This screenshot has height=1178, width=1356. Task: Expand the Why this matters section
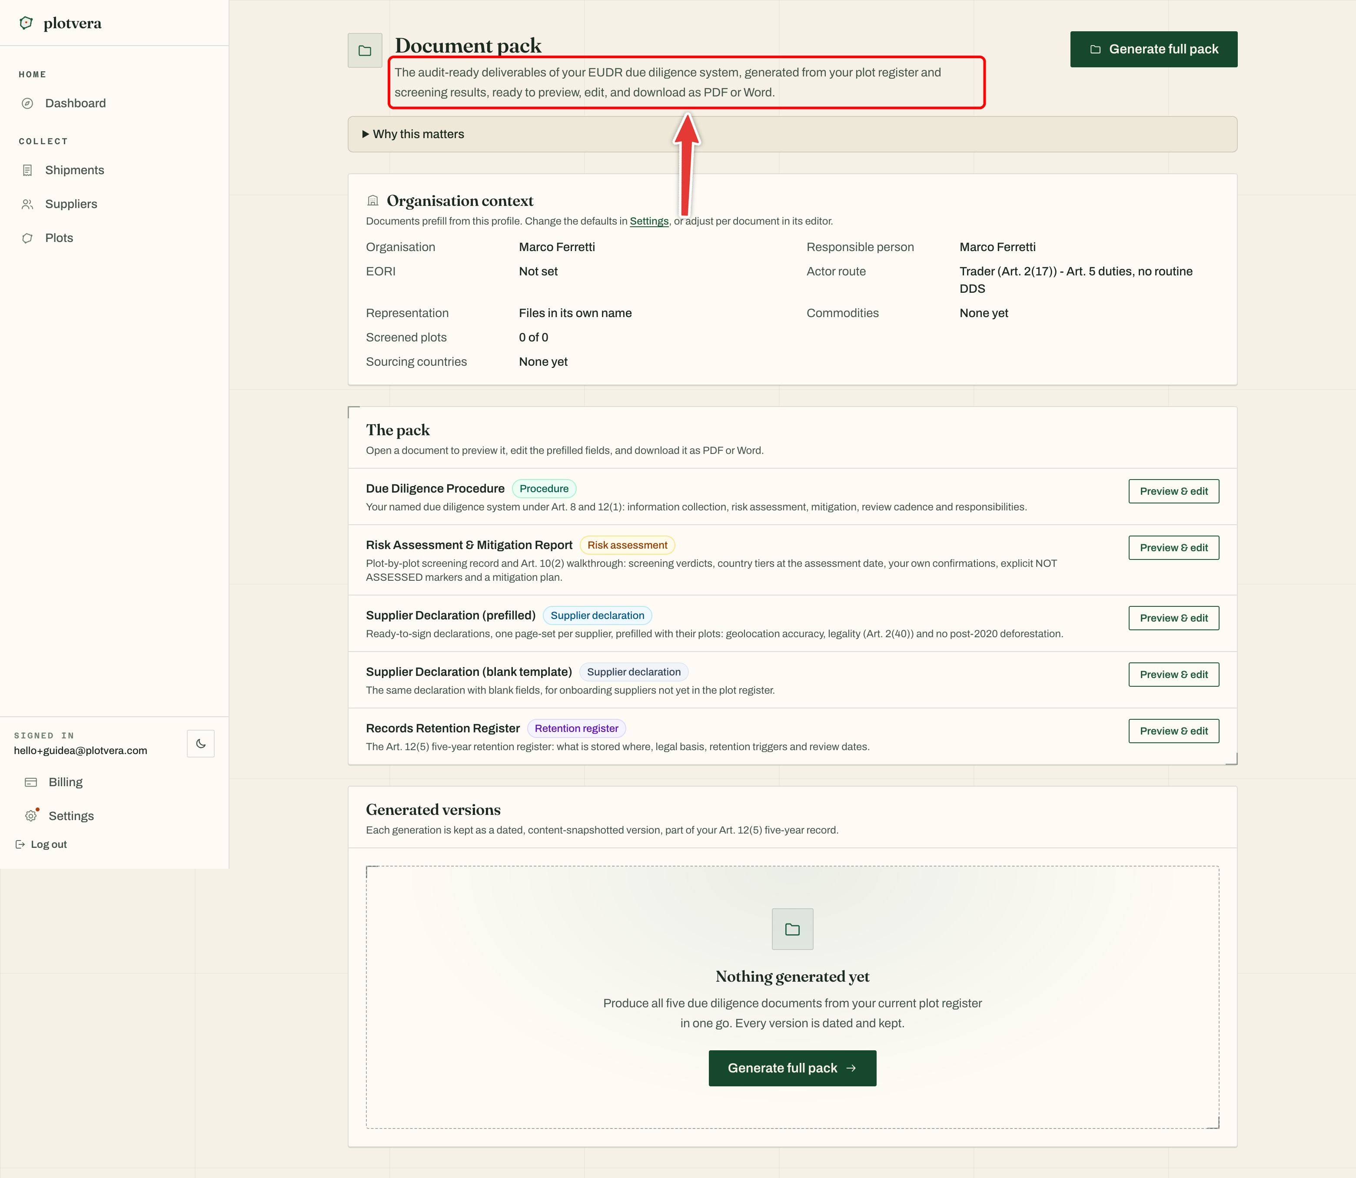pos(792,134)
